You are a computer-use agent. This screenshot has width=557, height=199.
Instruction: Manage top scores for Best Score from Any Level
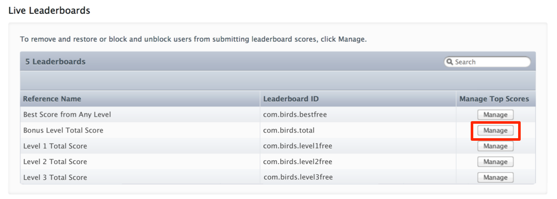[x=495, y=115]
